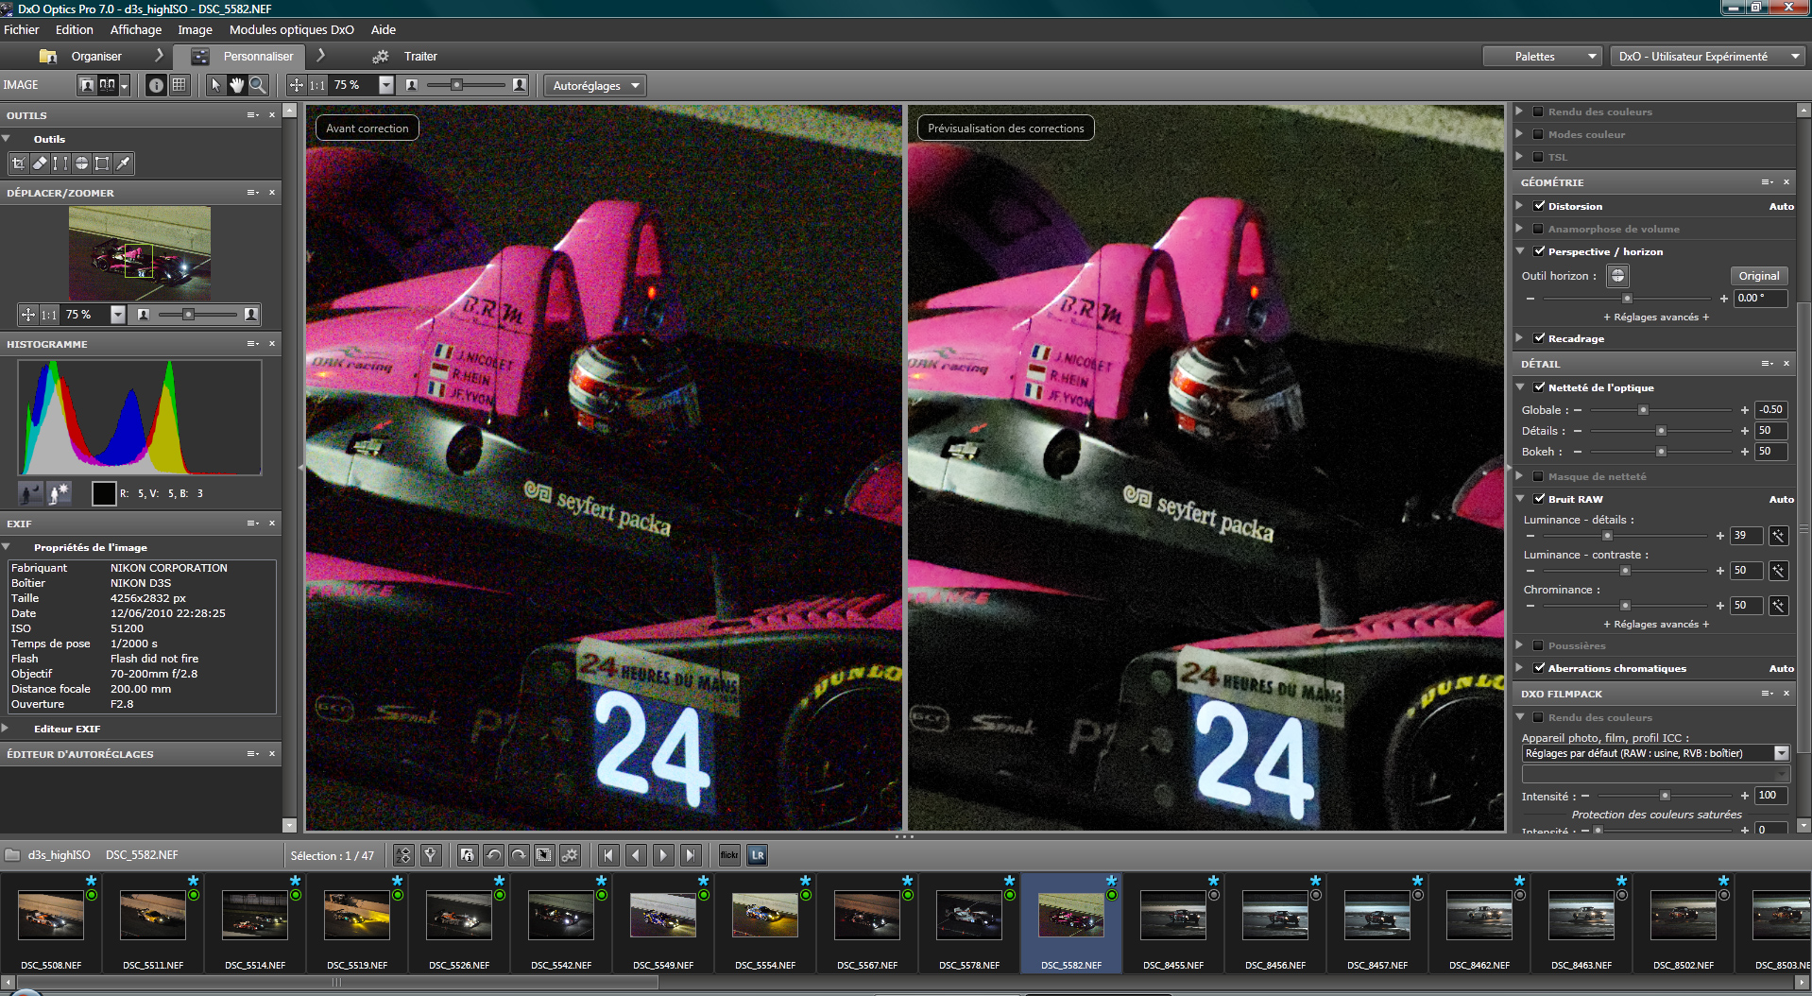The height and width of the screenshot is (996, 1812).
Task: Open the Edition menu
Action: [74, 30]
